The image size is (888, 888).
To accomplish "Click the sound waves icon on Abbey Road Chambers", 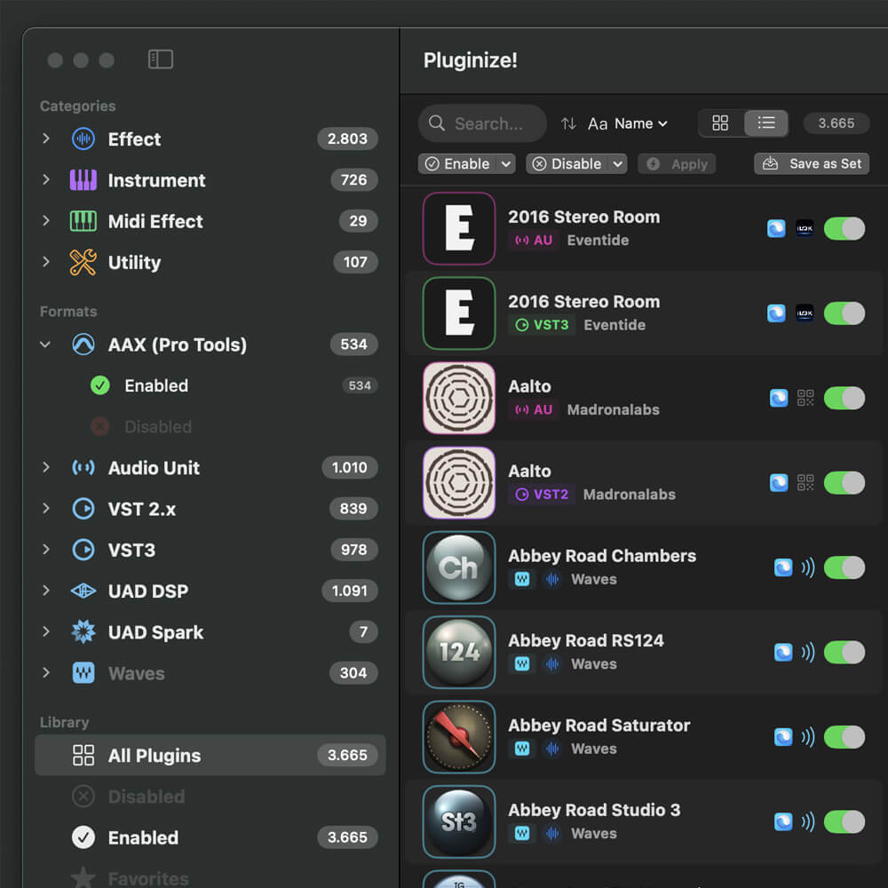I will (x=808, y=567).
